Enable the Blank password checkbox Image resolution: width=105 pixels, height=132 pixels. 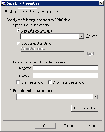(18, 82)
